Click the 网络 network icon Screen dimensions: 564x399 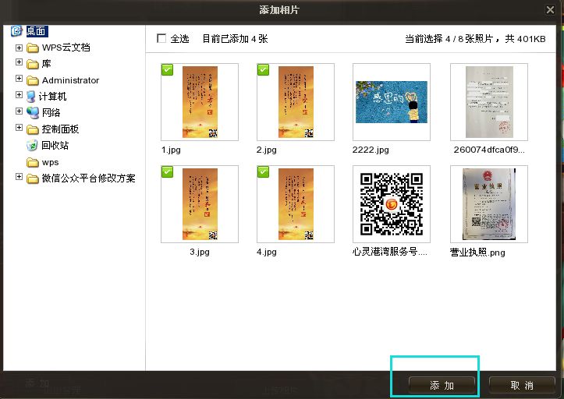click(33, 113)
